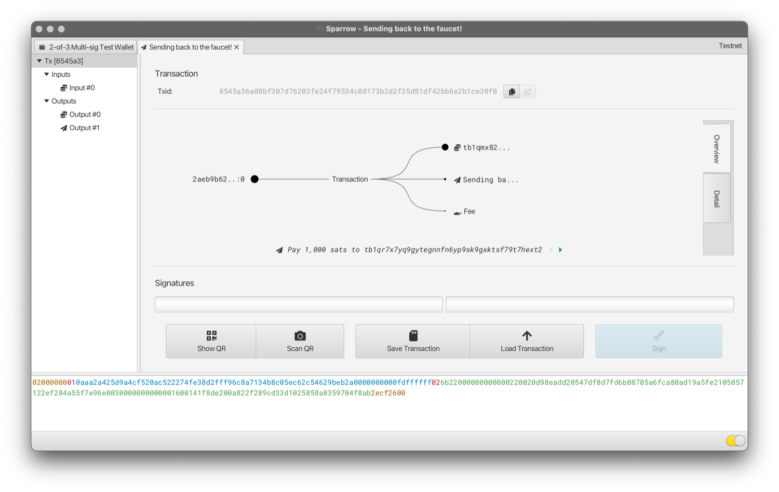Click the paper plane icon before Pay 1,000 sats

pyautogui.click(x=279, y=250)
